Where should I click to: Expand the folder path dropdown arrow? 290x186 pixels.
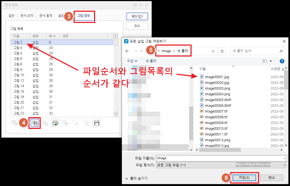pyautogui.click(x=213, y=51)
